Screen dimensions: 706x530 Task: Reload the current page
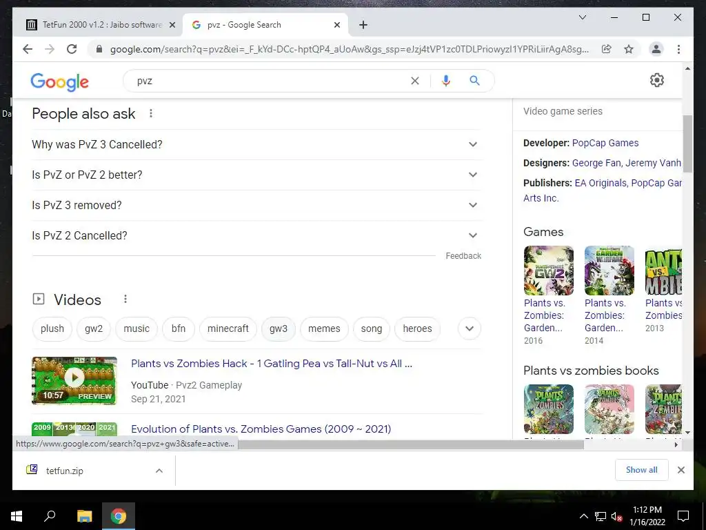(x=72, y=49)
